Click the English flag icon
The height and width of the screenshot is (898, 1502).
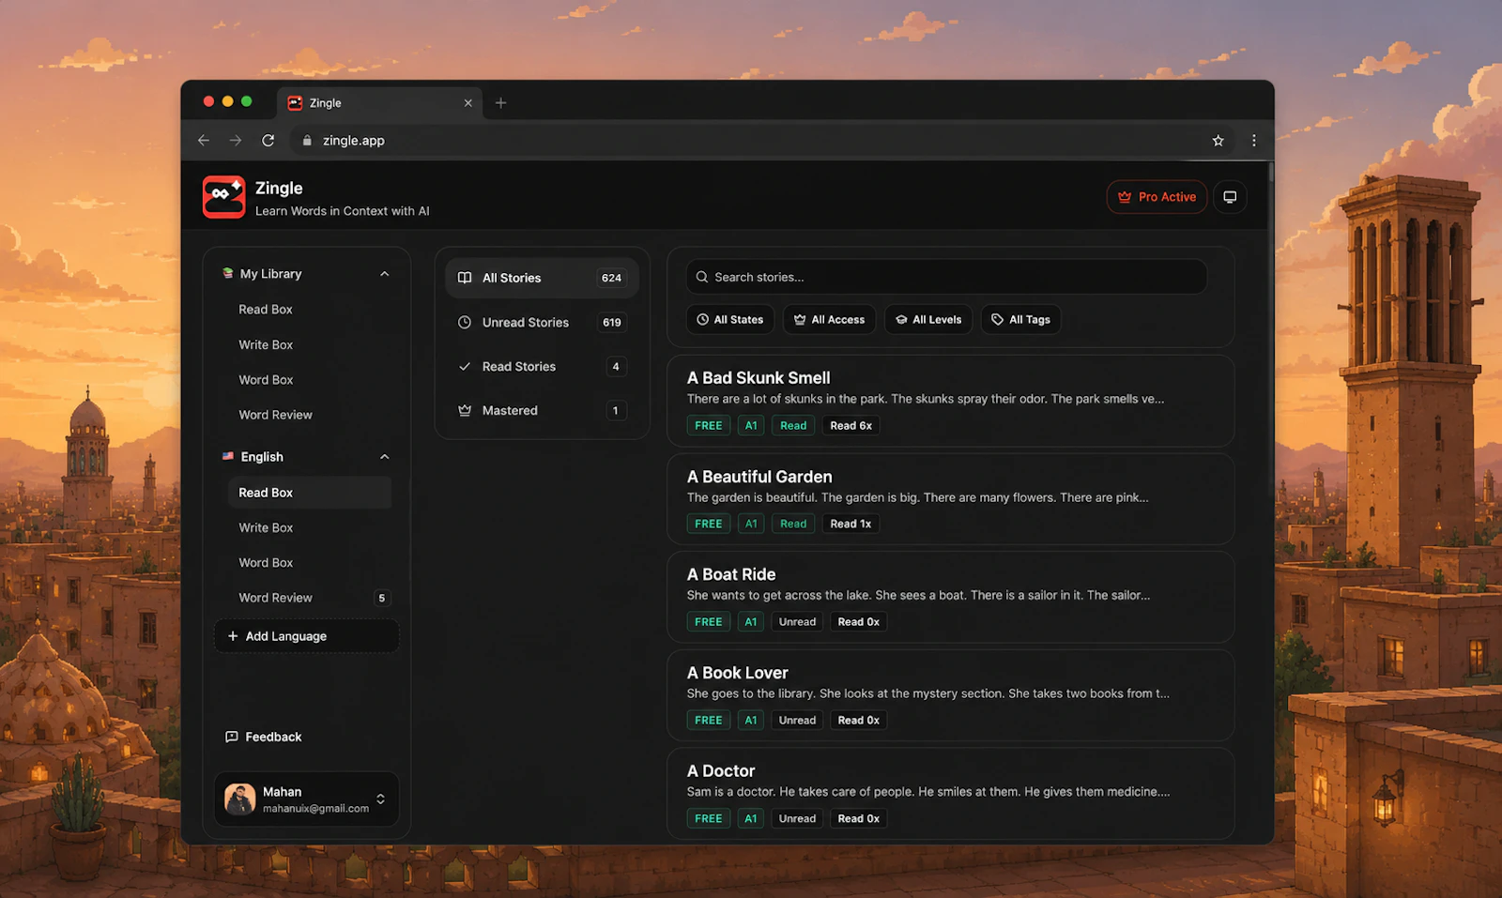(x=228, y=456)
